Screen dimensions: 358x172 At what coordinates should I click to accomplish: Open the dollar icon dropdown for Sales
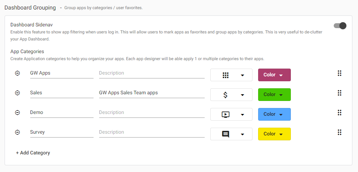click(231, 95)
